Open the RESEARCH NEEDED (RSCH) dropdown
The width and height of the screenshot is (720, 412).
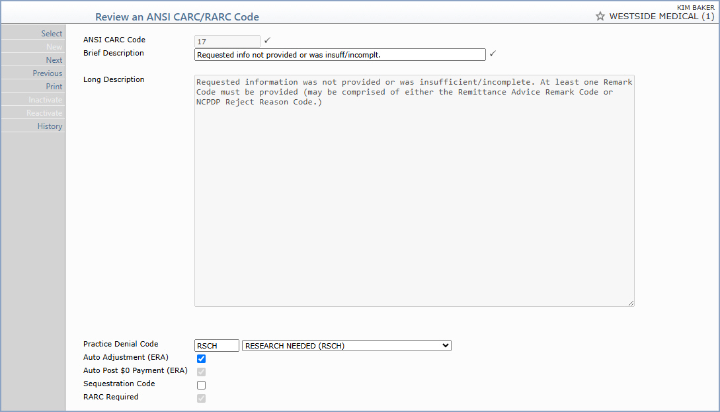(346, 346)
